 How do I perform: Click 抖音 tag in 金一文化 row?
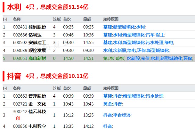pos(117,104)
